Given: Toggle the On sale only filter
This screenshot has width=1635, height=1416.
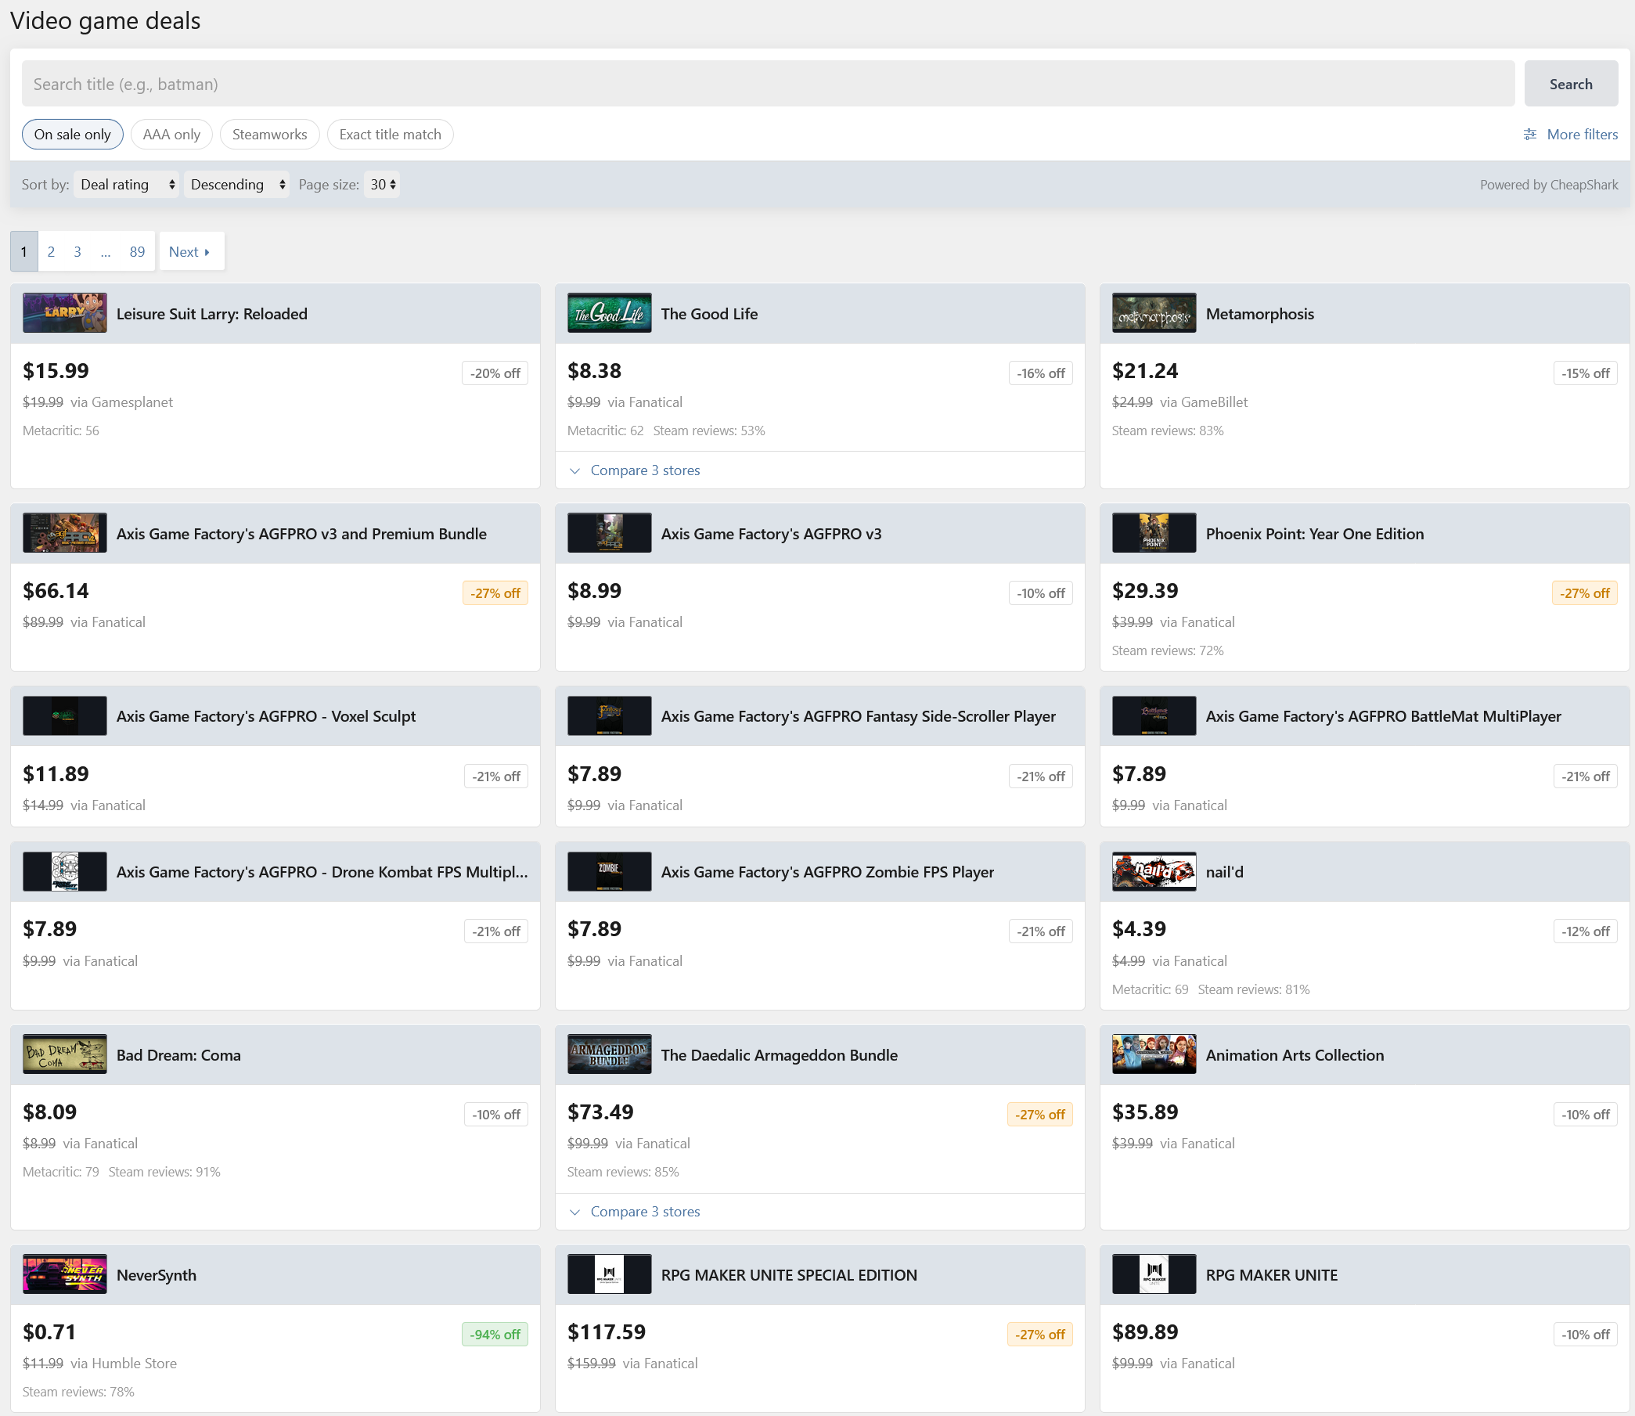Looking at the screenshot, I should click(x=73, y=135).
